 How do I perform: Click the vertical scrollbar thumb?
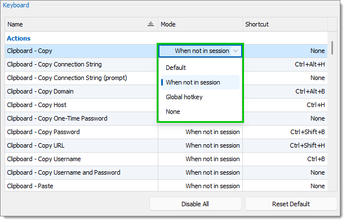(x=332, y=48)
